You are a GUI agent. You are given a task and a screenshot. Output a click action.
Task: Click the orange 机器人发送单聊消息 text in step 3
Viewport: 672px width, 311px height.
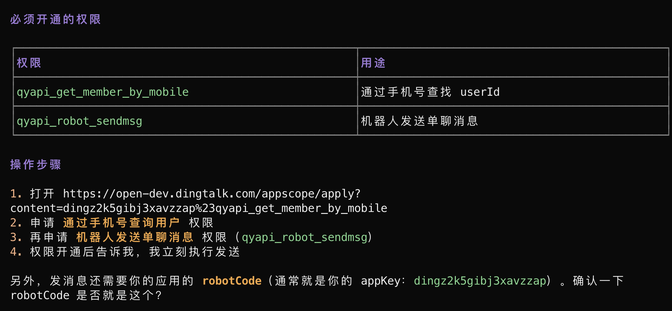point(135,237)
